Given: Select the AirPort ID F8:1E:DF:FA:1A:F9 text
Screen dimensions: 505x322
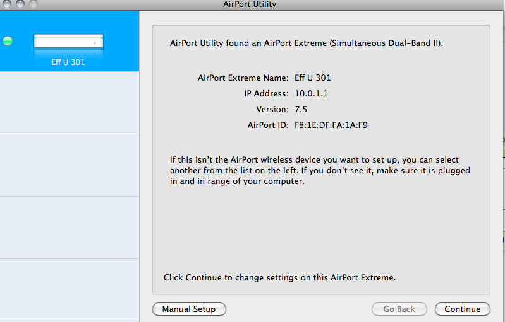Looking at the screenshot, I should point(331,125).
